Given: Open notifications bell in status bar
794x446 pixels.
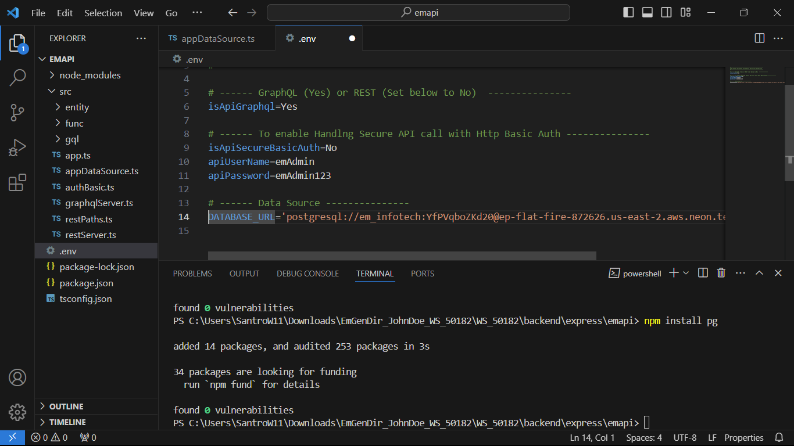Looking at the screenshot, I should point(779,438).
